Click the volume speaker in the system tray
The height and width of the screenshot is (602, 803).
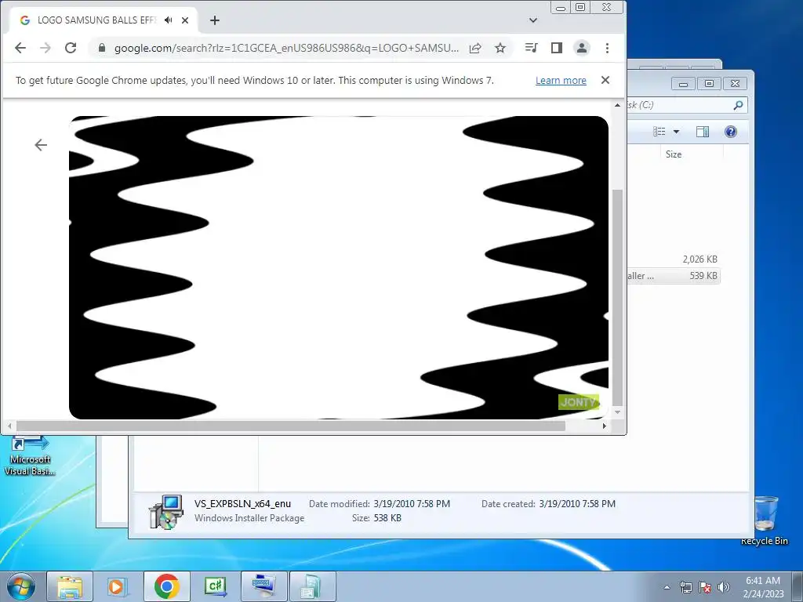(723, 587)
